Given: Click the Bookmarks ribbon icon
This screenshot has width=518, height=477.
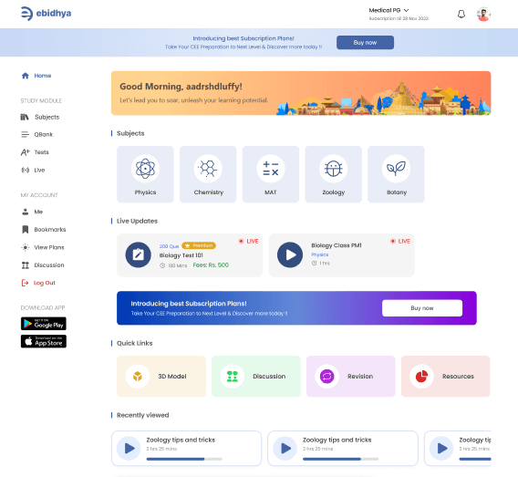Looking at the screenshot, I should coord(26,230).
